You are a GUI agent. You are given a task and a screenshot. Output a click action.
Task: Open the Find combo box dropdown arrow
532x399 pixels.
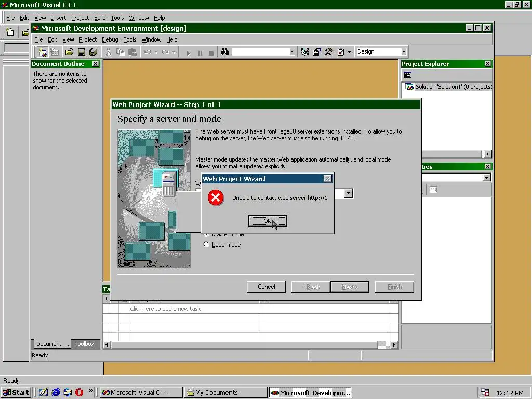(292, 52)
